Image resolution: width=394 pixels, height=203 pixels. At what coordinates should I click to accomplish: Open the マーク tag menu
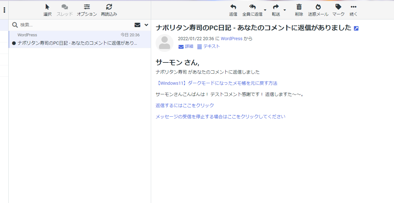(x=338, y=10)
